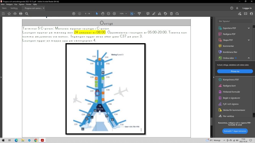Click Logga in to sign in

(x=247, y=8)
